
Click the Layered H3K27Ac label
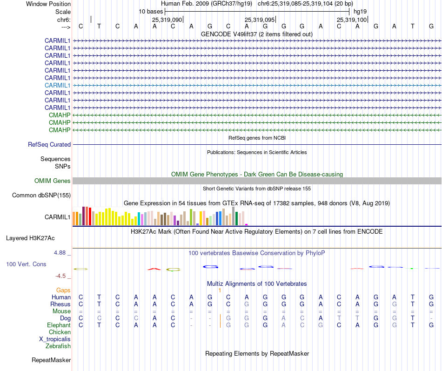(30, 238)
